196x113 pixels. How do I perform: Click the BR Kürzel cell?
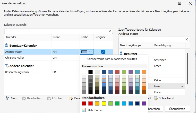pos(66,72)
